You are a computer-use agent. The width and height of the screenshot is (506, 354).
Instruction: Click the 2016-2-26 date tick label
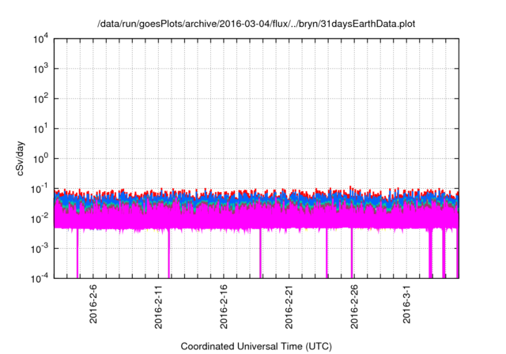(x=354, y=307)
